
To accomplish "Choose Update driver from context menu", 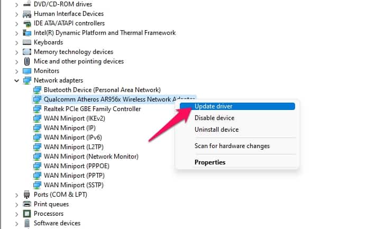I will point(213,106).
